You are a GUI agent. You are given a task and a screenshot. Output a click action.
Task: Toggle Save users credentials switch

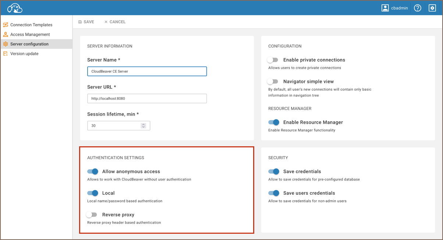pyautogui.click(x=274, y=193)
